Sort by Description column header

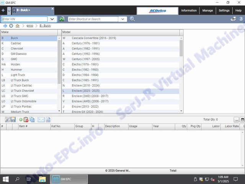coord(116,127)
